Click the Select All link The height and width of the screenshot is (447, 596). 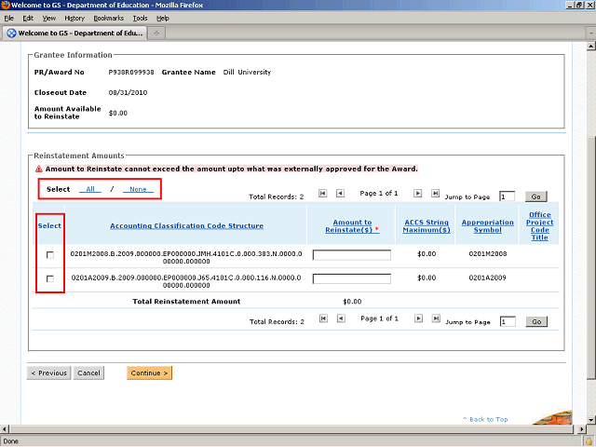coord(90,189)
